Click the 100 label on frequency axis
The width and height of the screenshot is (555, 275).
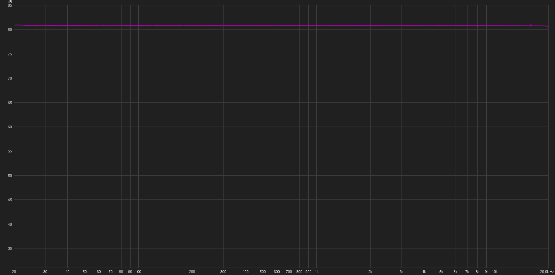138,272
